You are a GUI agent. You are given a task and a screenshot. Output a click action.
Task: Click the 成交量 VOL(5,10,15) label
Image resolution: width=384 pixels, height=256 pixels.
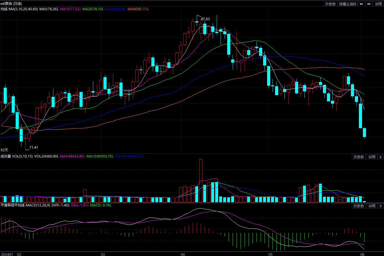pyautogui.click(x=17, y=156)
